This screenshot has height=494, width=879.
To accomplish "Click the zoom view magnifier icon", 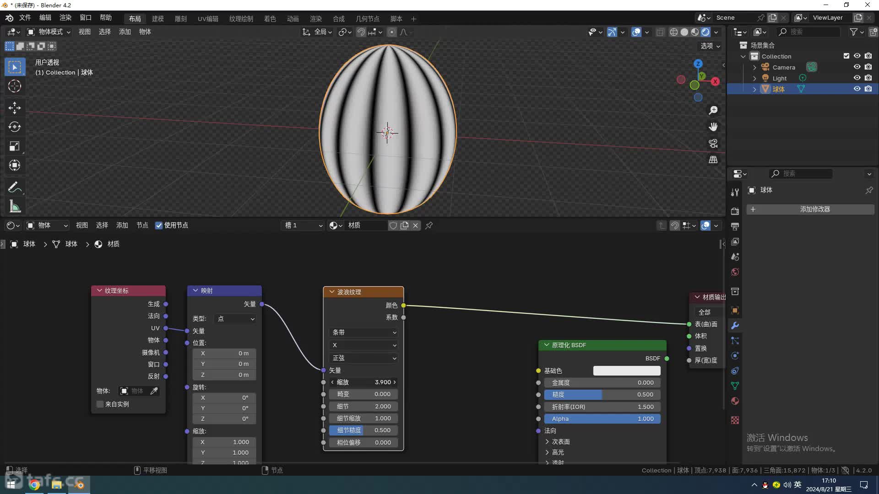I will point(713,110).
